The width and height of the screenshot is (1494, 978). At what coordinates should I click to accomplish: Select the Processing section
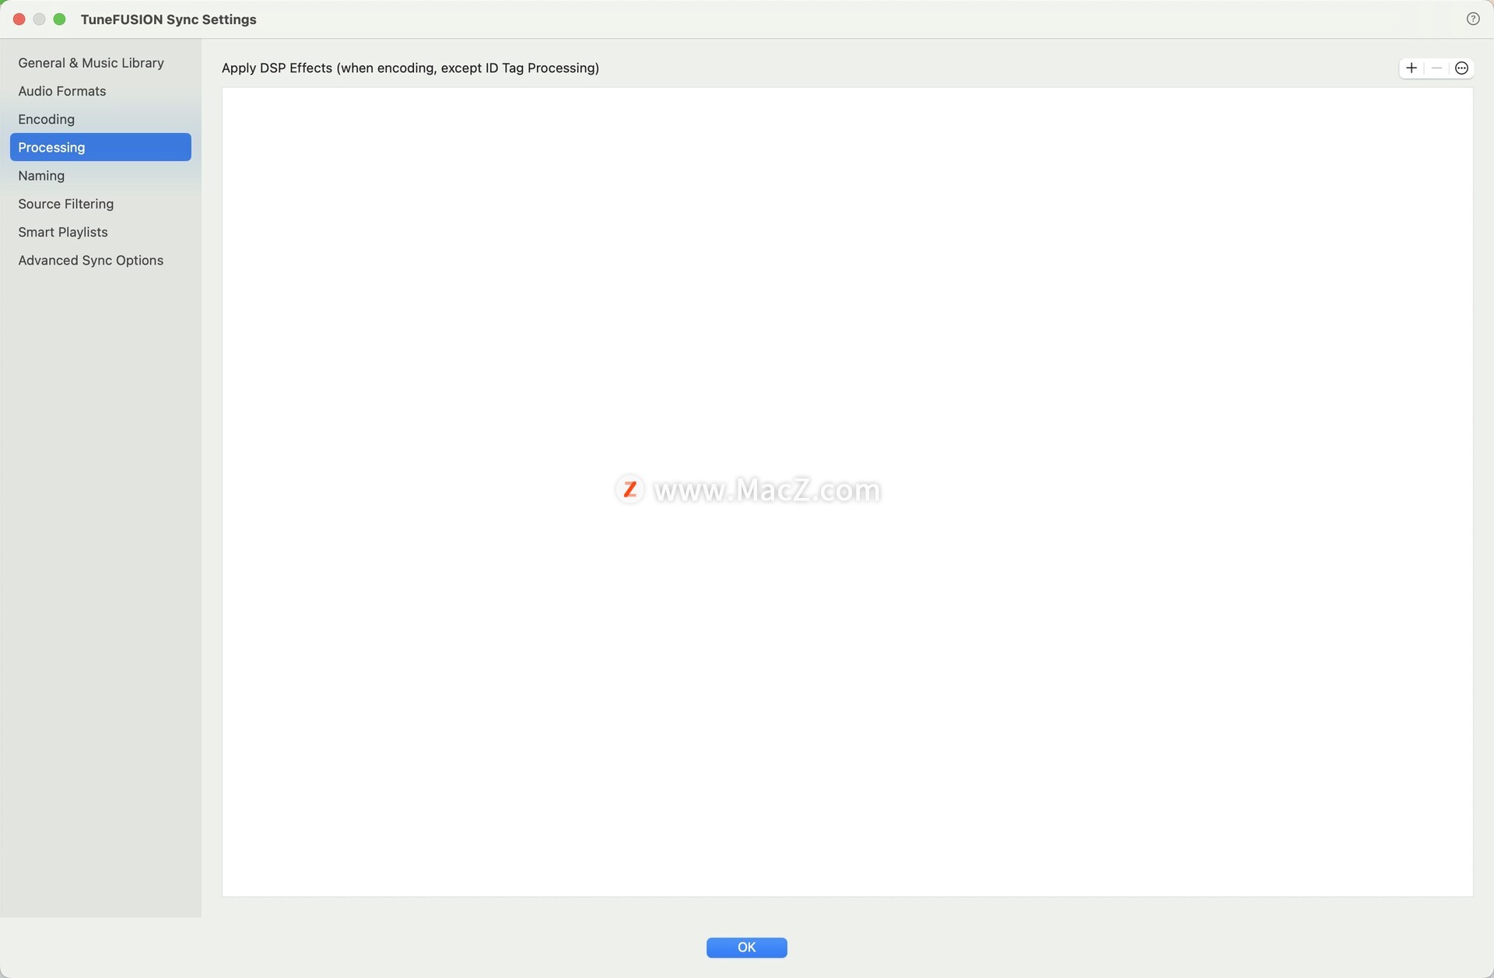tap(100, 147)
